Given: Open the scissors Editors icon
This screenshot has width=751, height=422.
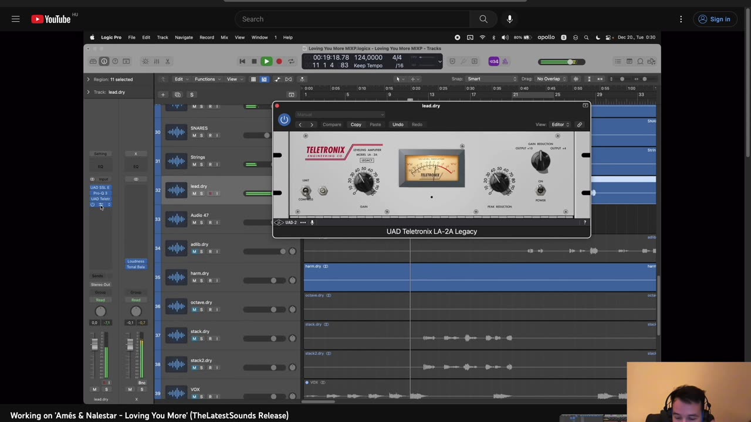Looking at the screenshot, I should (x=167, y=61).
